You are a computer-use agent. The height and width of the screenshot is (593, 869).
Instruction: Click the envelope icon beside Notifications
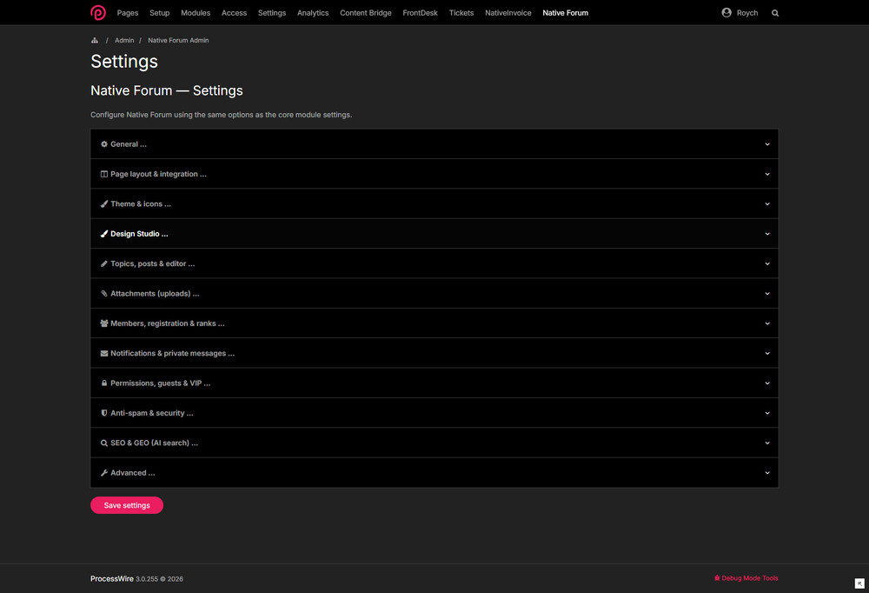(104, 353)
